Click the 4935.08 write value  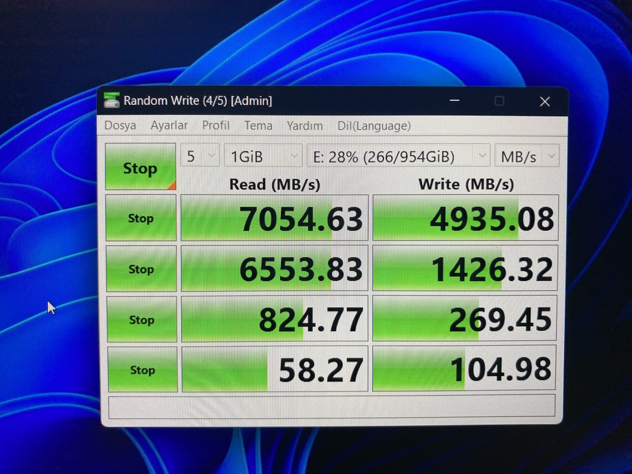[x=466, y=218]
